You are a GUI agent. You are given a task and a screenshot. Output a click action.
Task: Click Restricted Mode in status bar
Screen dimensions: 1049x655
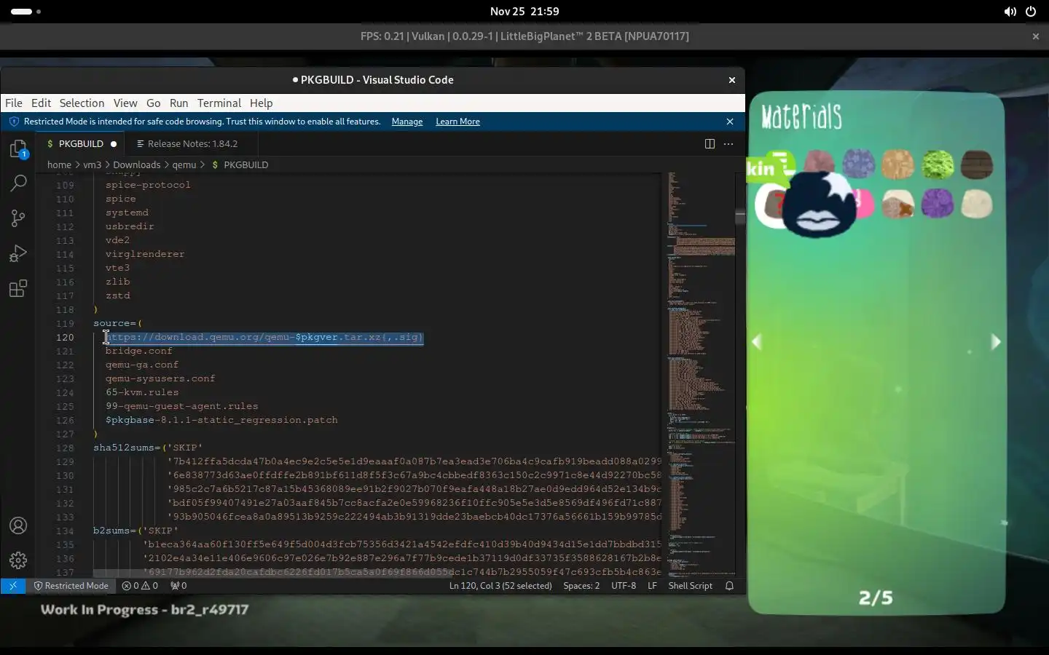coord(71,585)
